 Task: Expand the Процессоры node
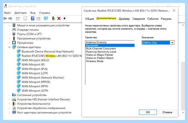9,43
